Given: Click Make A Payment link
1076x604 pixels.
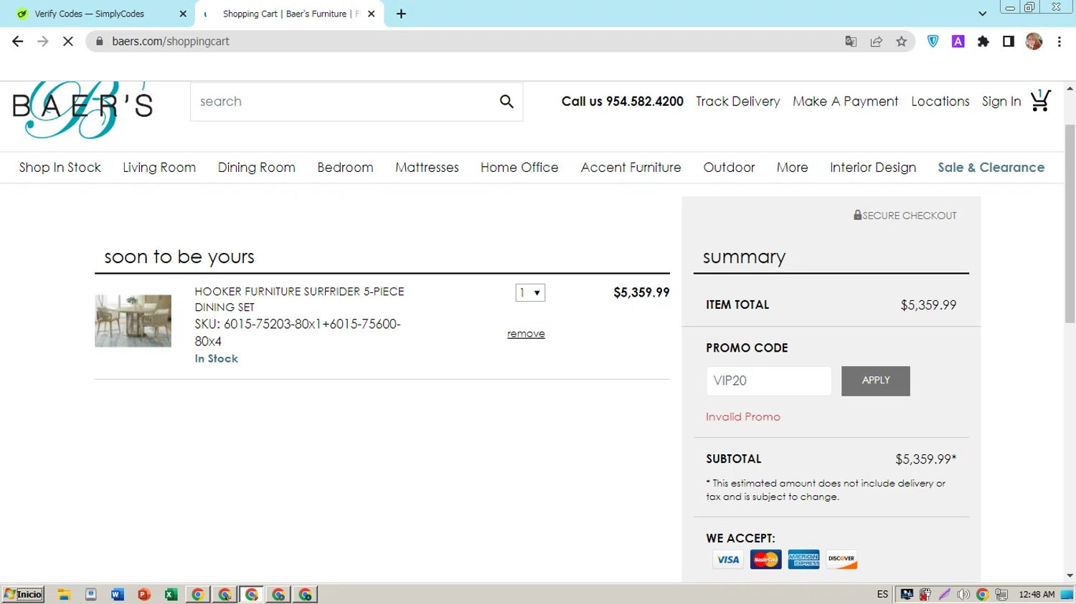Looking at the screenshot, I should (845, 102).
